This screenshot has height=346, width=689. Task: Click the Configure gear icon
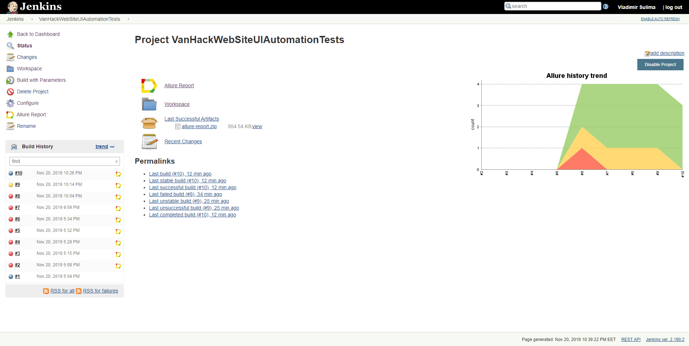[10, 103]
